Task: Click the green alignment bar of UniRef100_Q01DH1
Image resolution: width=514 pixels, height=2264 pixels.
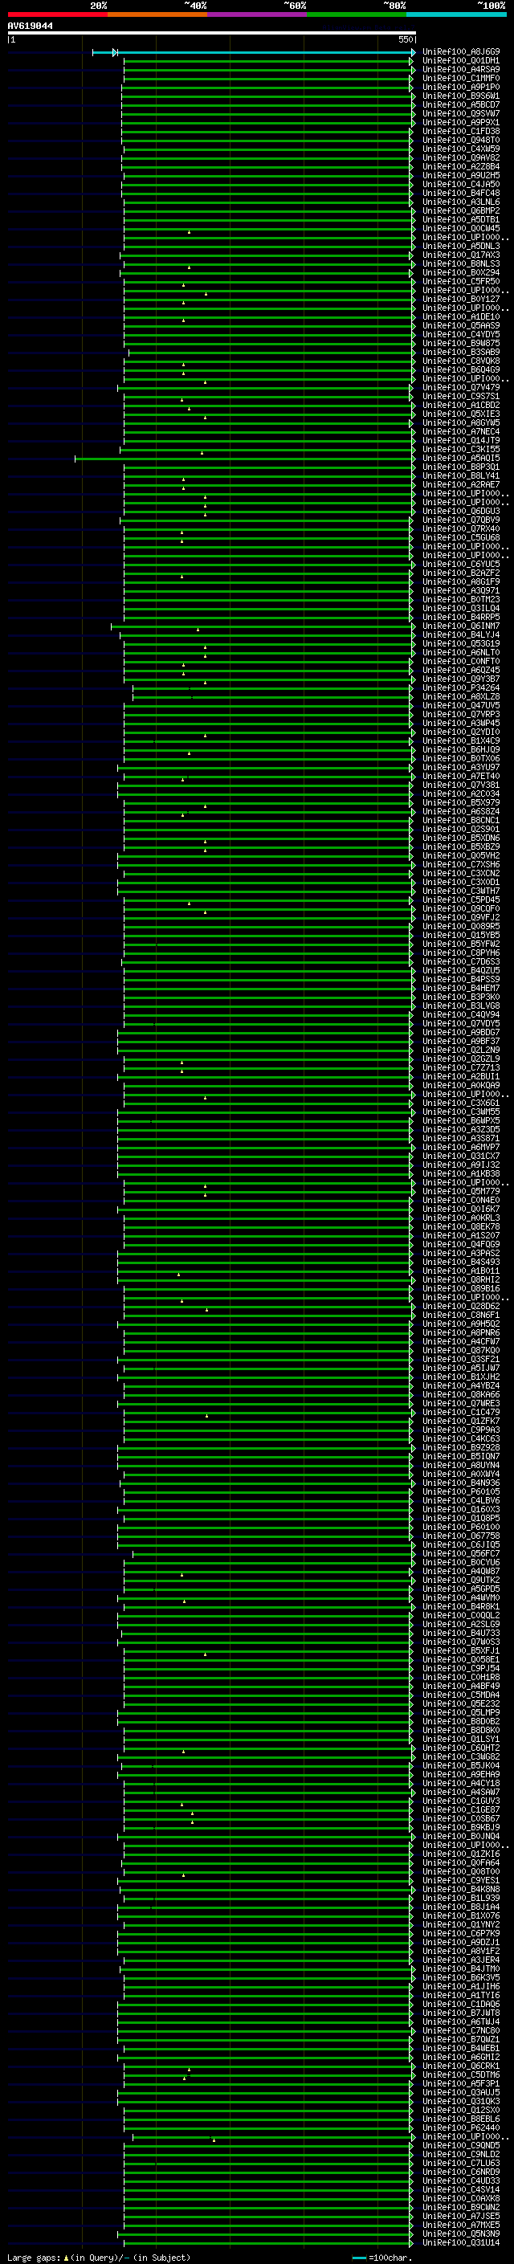Action: click(x=268, y=62)
